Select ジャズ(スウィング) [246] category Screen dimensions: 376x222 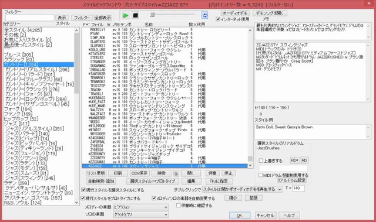tap(30, 178)
